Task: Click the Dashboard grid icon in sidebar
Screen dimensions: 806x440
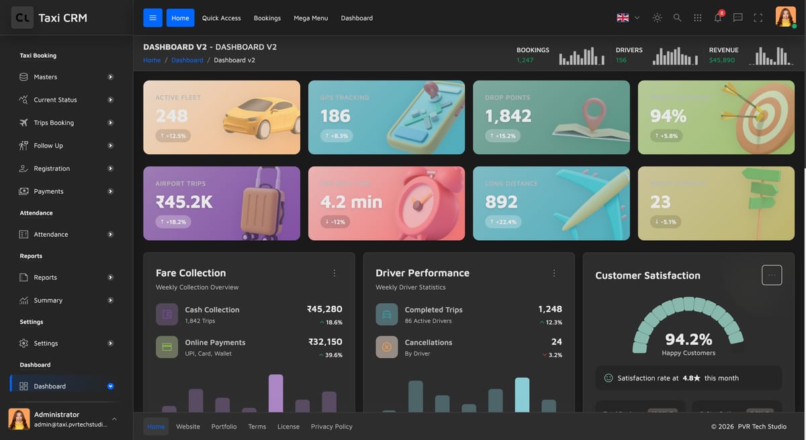Action: click(24, 386)
